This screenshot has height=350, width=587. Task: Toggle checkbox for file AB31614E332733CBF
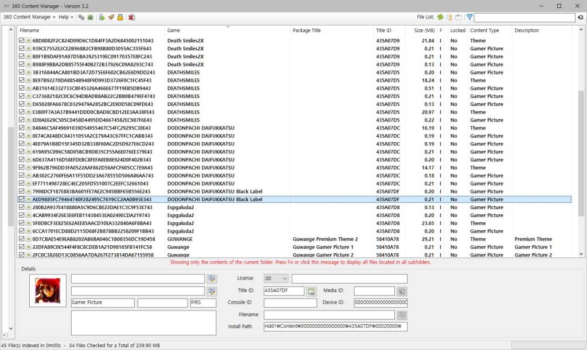tap(21, 88)
